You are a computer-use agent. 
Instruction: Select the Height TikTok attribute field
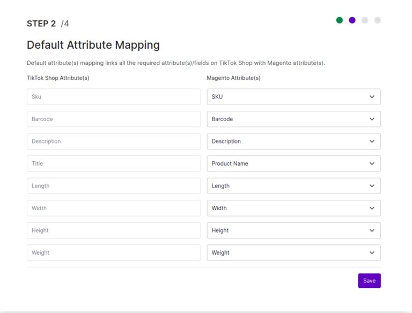click(114, 230)
